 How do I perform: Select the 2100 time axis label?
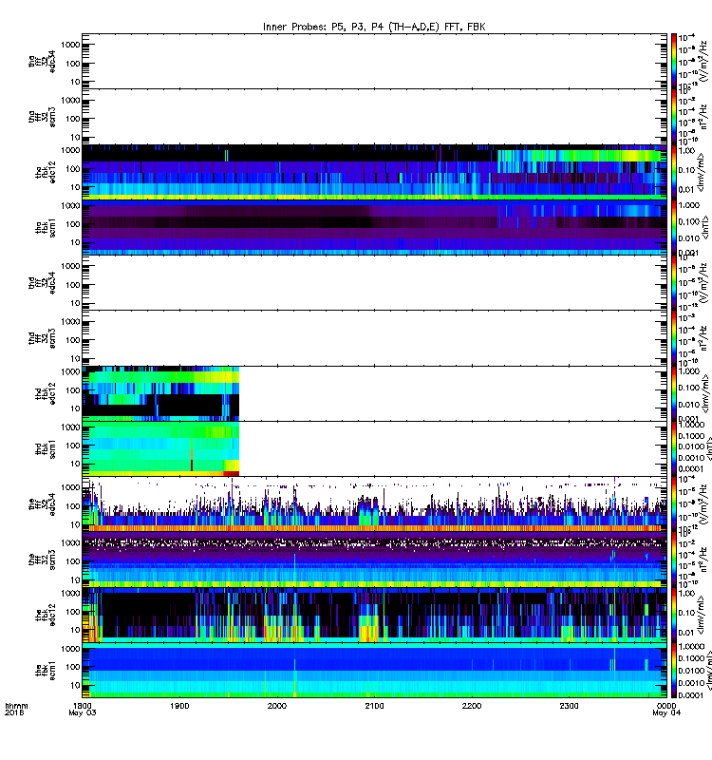374,706
